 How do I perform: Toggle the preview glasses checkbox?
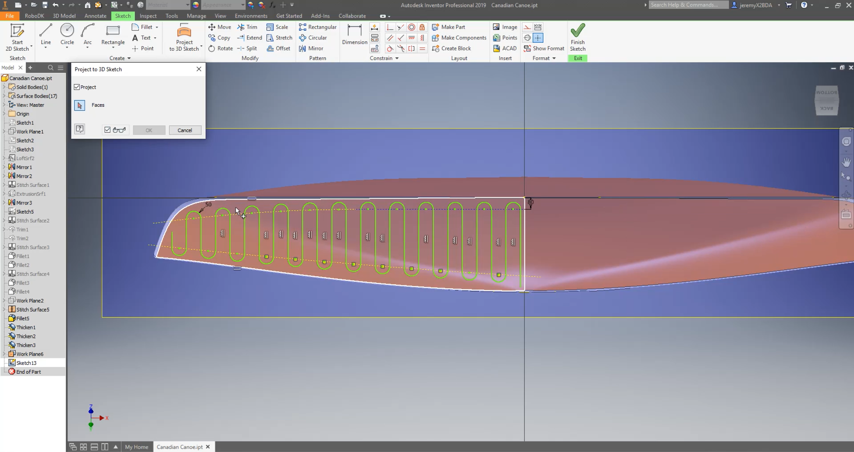point(107,130)
